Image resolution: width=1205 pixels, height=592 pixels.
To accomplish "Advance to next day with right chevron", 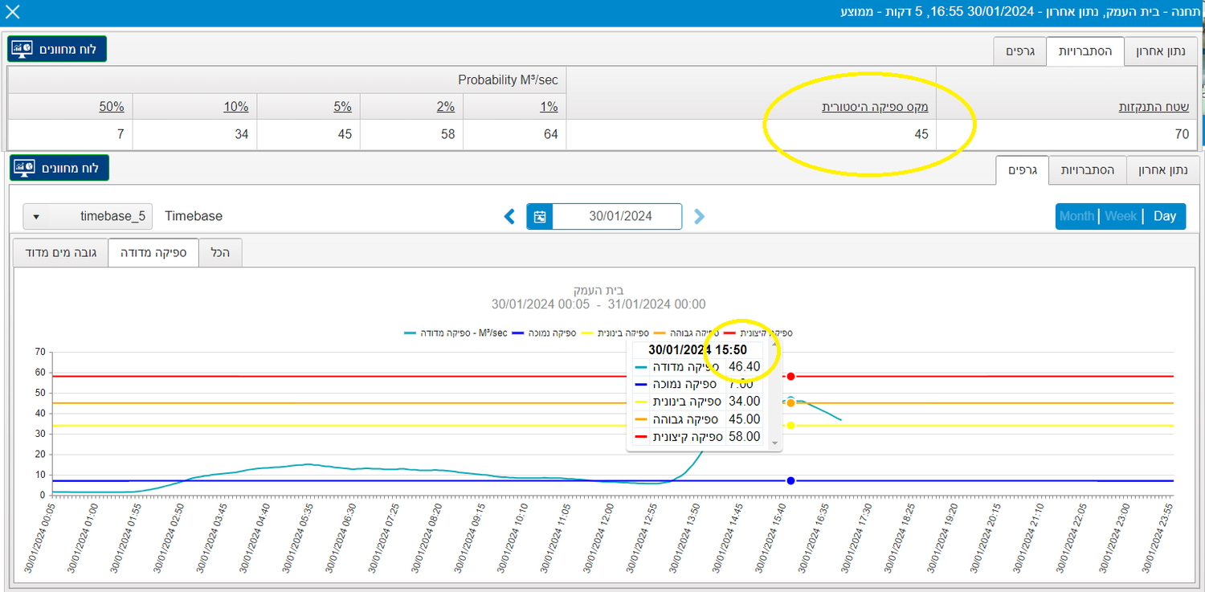I will (x=699, y=216).
